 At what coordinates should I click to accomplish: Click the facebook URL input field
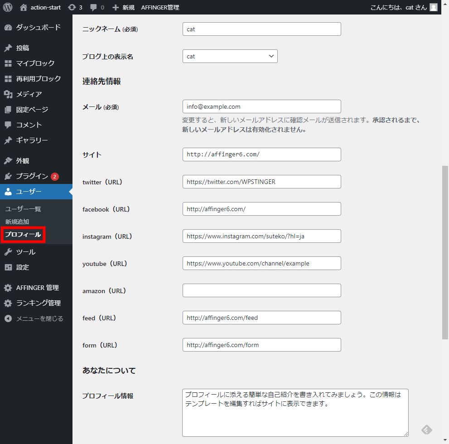pos(262,209)
